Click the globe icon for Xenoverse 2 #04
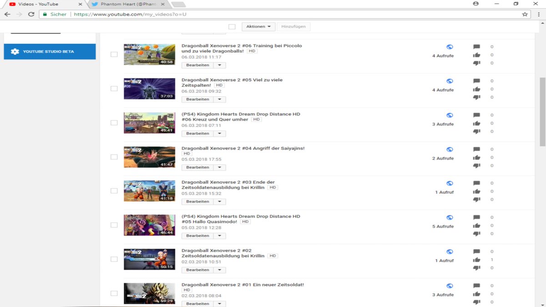The width and height of the screenshot is (546, 307). (450, 149)
